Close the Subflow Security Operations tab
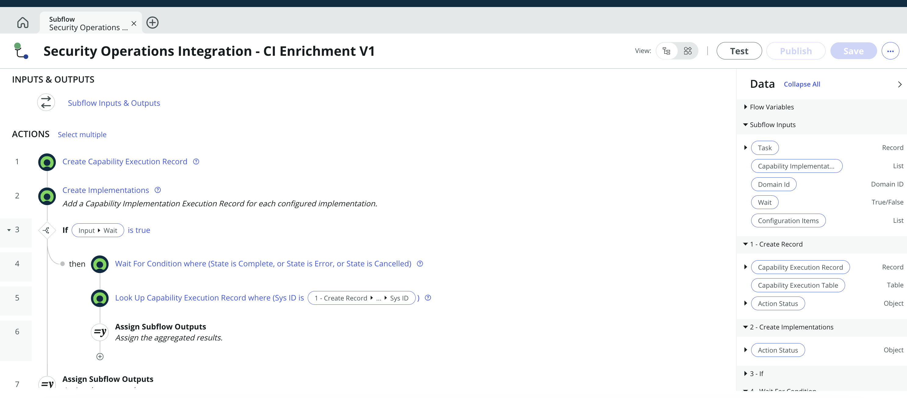907x398 pixels. click(134, 23)
